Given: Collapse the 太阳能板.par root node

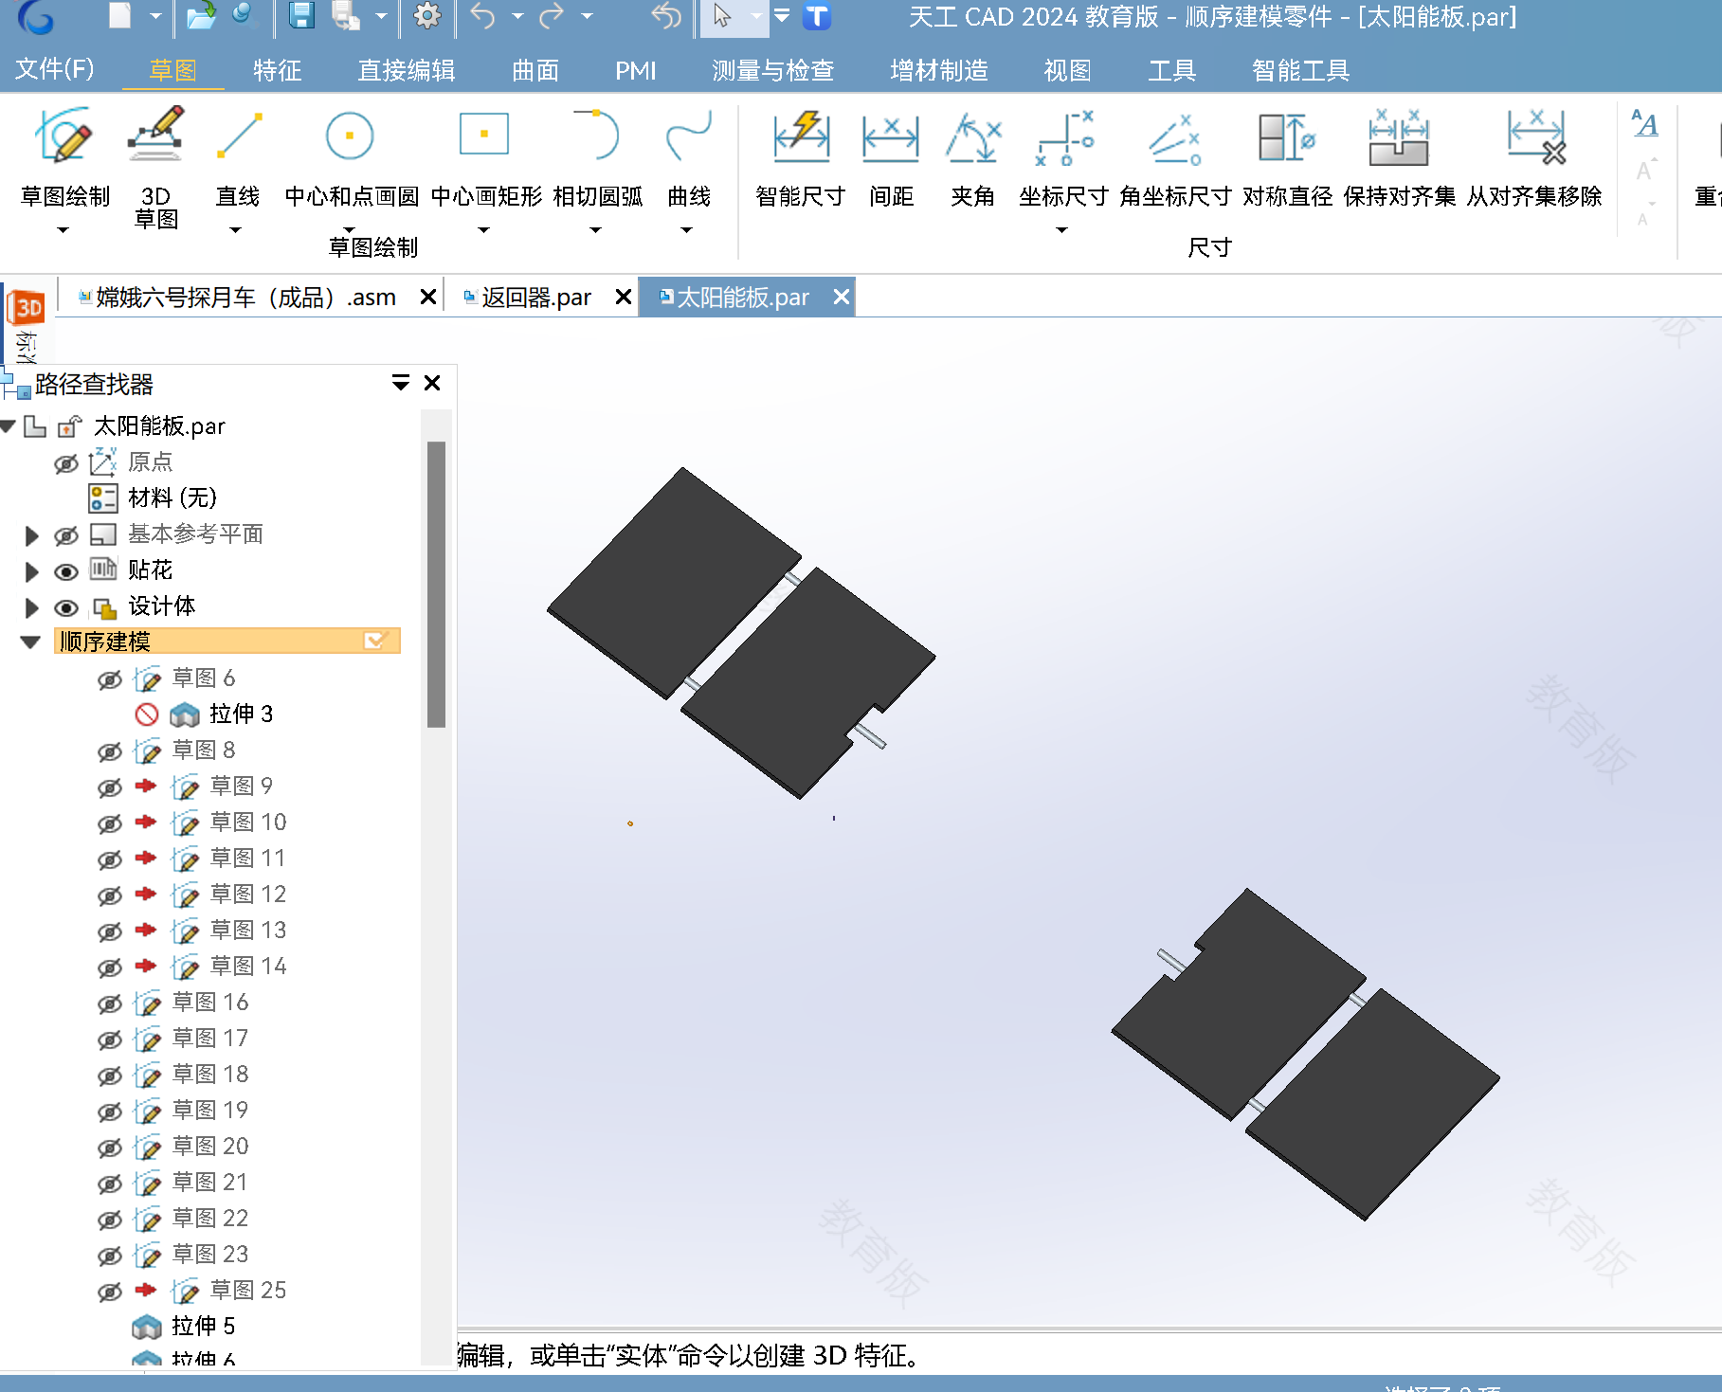Looking at the screenshot, I should pos(9,426).
